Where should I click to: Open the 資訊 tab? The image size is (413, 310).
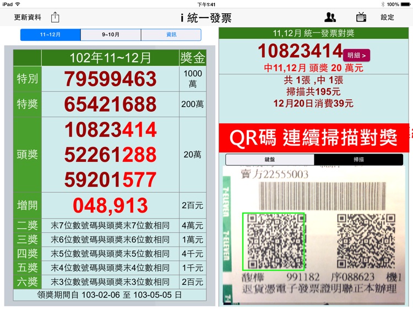click(x=171, y=35)
